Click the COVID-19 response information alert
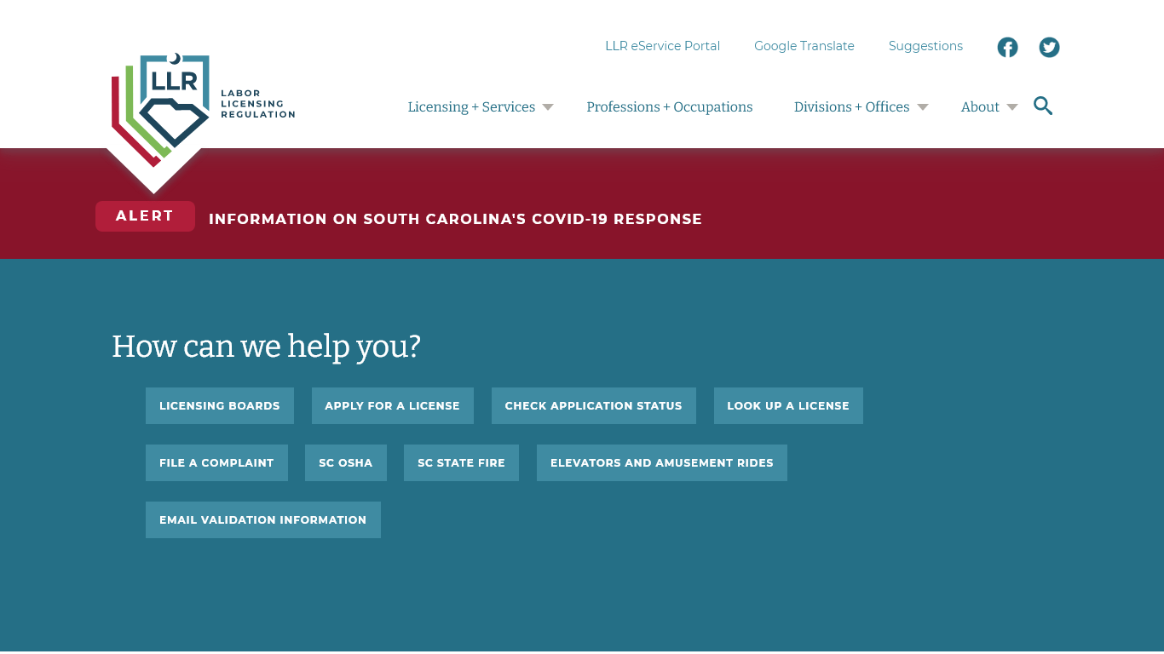This screenshot has width=1164, height=654. [x=456, y=219]
